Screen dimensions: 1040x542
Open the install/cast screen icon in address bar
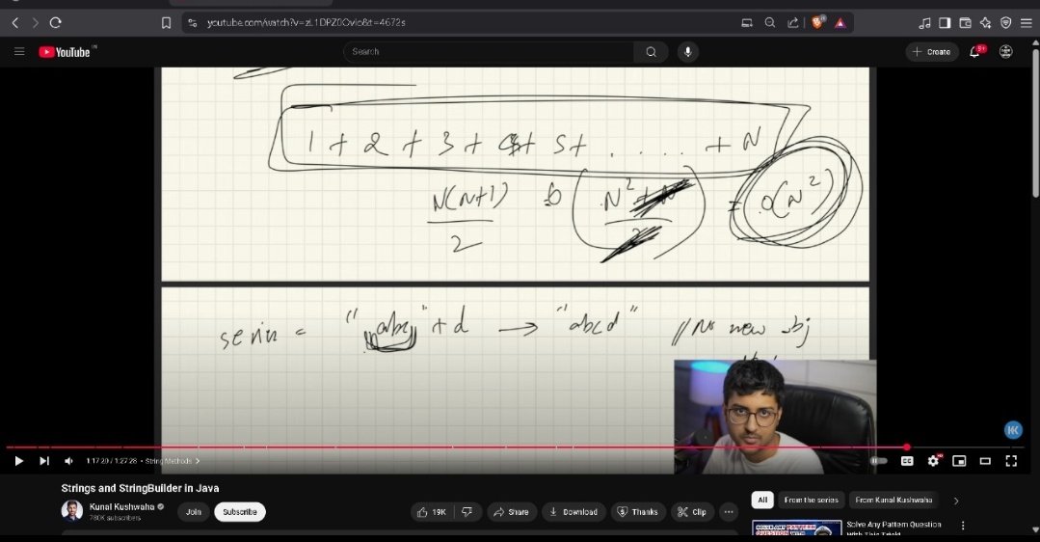tap(747, 22)
